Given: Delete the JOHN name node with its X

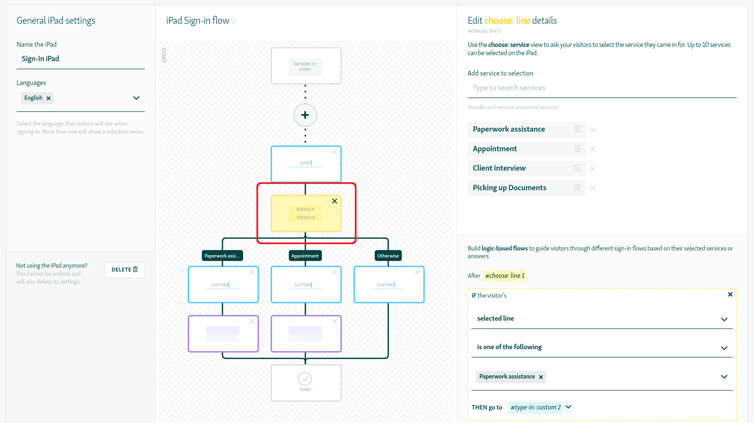Looking at the screenshot, I should click(x=334, y=152).
